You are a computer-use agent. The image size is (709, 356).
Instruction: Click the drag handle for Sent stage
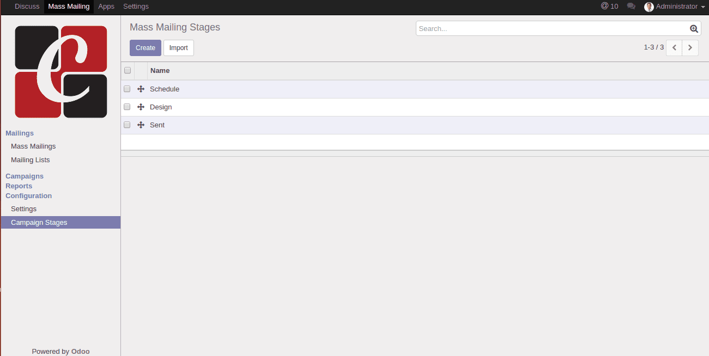click(x=141, y=125)
